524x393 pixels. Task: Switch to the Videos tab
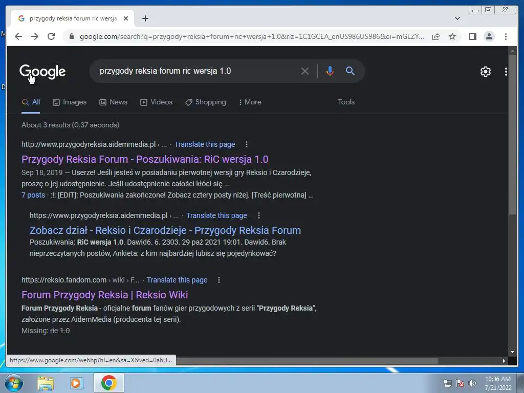[x=157, y=102]
